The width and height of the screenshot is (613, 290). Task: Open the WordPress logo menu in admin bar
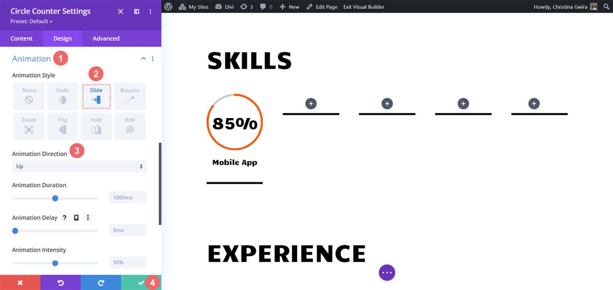(168, 6)
